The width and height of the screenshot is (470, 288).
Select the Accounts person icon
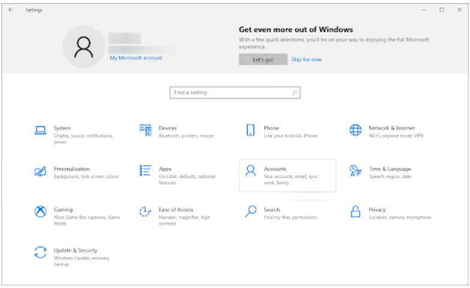[x=251, y=171]
